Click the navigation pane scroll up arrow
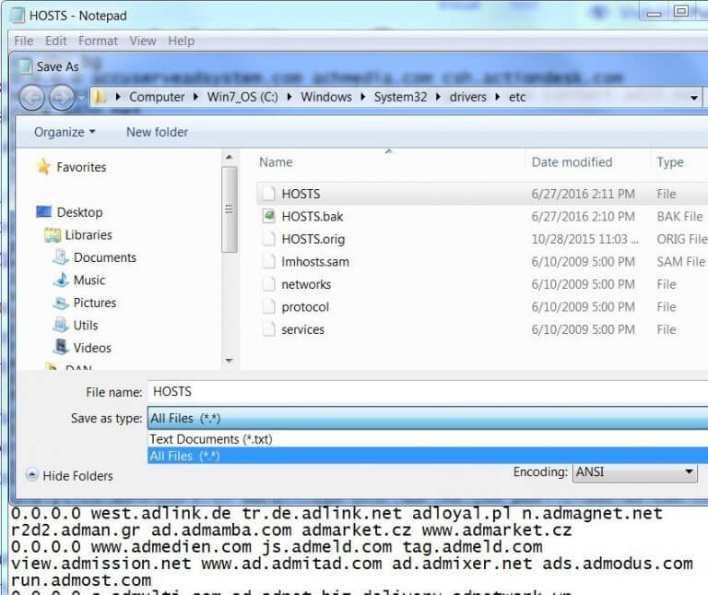Image resolution: width=708 pixels, height=595 pixels. tap(230, 157)
